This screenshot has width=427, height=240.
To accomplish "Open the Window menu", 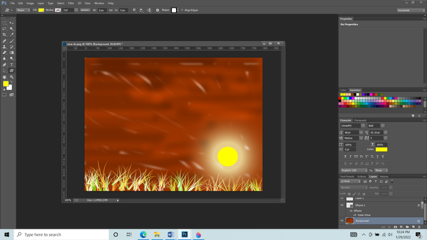I will tap(99, 3).
